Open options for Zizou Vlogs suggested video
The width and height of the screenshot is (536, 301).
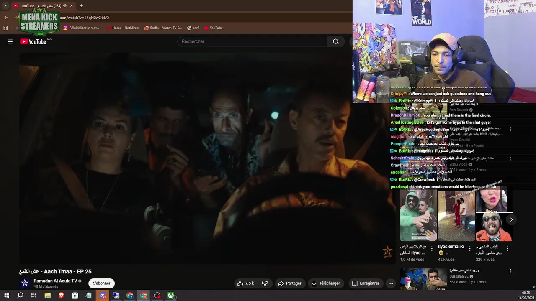pyautogui.click(x=510, y=159)
